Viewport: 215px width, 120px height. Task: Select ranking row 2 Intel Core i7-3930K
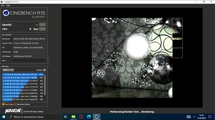(x=23, y=78)
